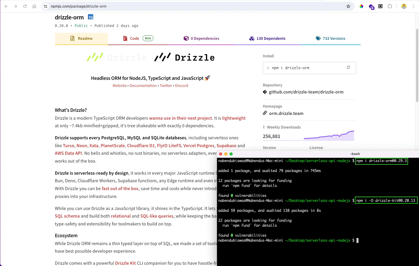Click the 'drizzle-orm' package heading
Screen dimensions: 419x266
tap(69, 17)
